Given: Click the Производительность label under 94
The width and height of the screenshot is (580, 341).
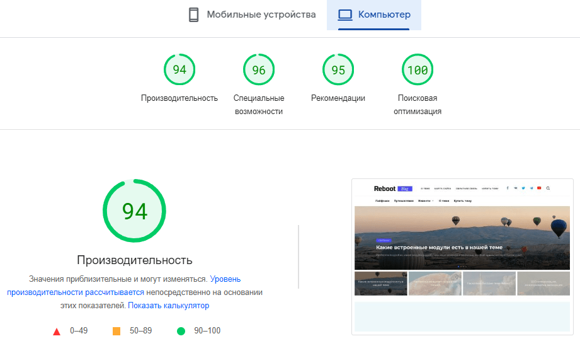Looking at the screenshot, I should (x=179, y=98).
